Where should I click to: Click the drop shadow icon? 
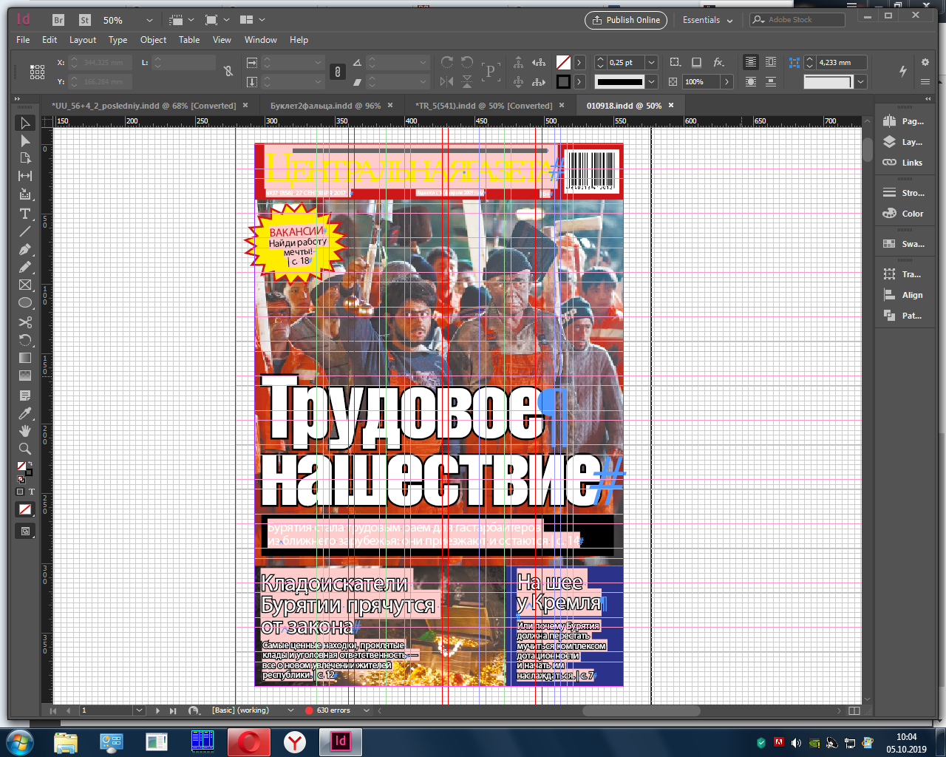pyautogui.click(x=696, y=63)
